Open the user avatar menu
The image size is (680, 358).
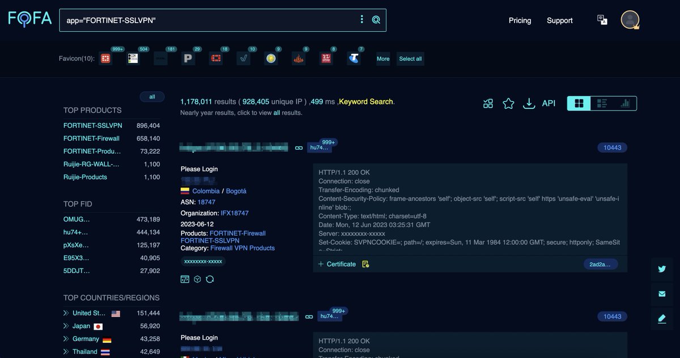point(630,20)
